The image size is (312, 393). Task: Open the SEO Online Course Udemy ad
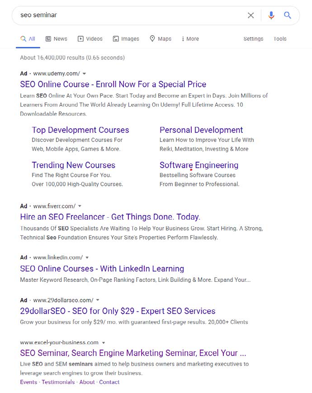(x=113, y=84)
